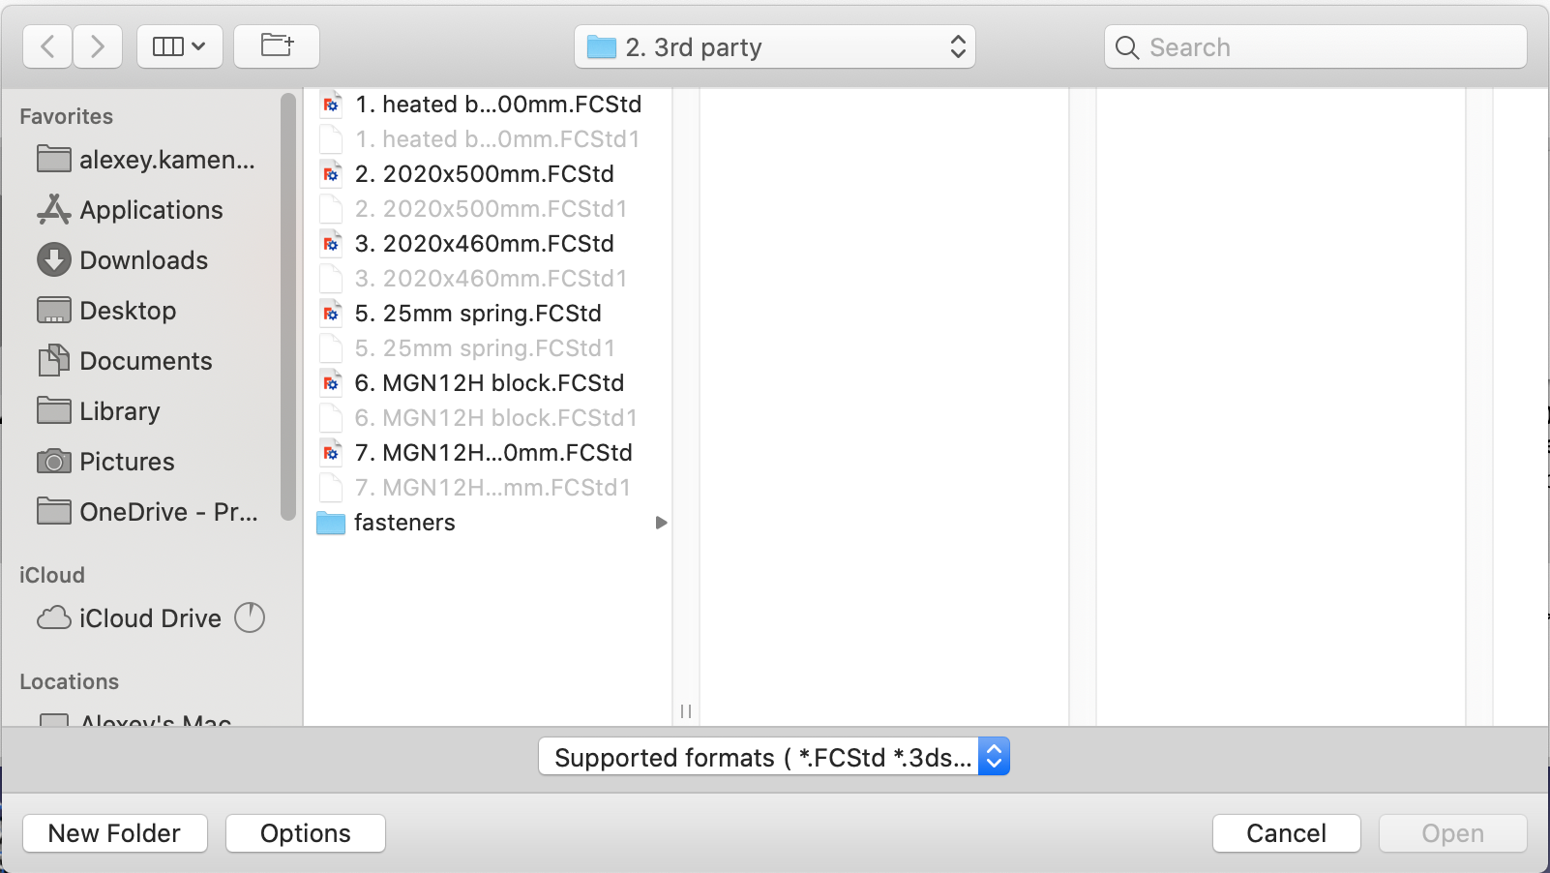Open the Supported formats dropdown
1550x873 pixels.
click(774, 757)
